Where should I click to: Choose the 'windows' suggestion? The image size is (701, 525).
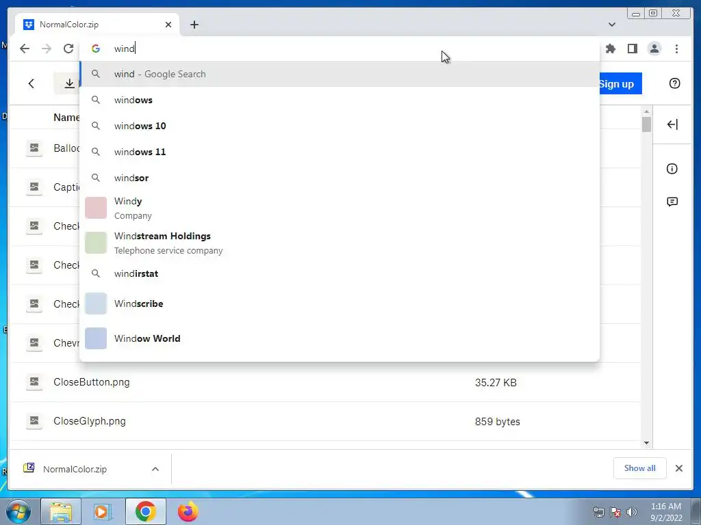coord(340,100)
